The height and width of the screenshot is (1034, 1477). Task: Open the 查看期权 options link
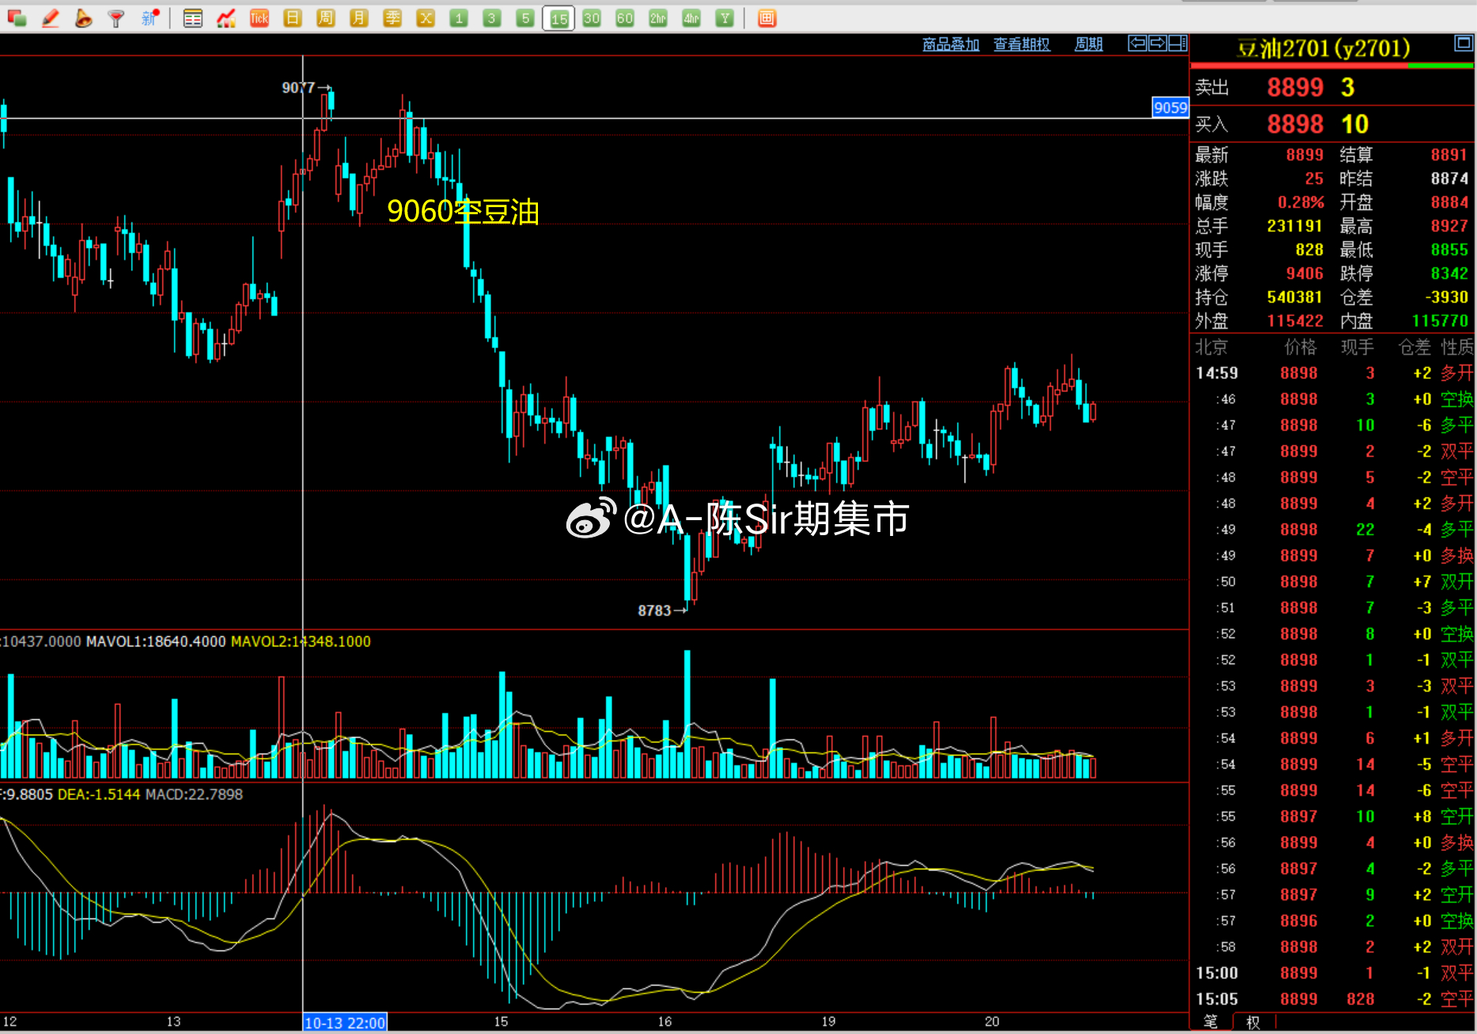(x=1022, y=44)
